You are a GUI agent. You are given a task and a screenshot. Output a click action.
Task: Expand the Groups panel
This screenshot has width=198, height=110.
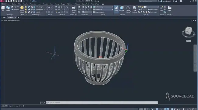[163, 15]
